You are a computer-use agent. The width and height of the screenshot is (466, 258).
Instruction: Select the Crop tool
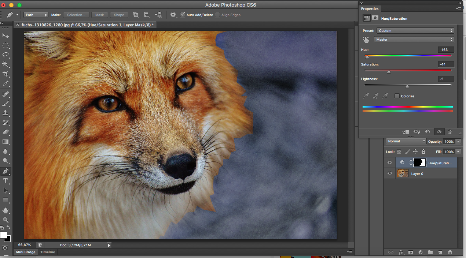coord(5,74)
